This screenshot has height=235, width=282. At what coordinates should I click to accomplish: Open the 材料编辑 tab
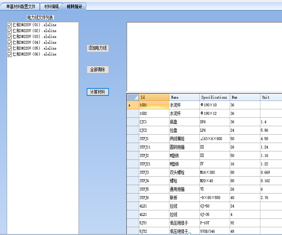tap(51, 7)
